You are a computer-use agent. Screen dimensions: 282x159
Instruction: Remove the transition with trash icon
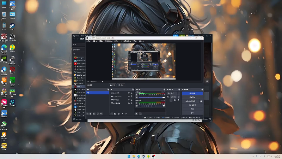coord(175,100)
